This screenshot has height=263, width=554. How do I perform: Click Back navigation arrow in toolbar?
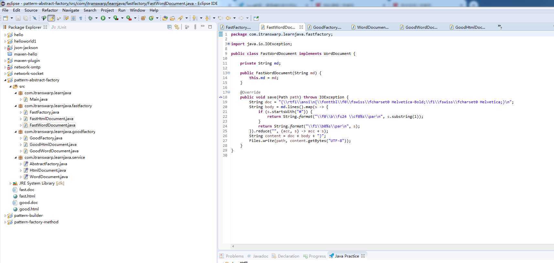(x=228, y=18)
